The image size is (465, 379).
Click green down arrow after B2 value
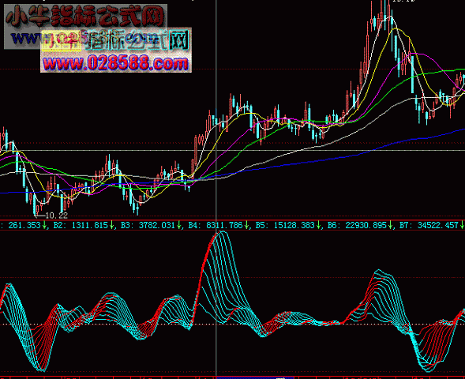pyautogui.click(x=111, y=225)
